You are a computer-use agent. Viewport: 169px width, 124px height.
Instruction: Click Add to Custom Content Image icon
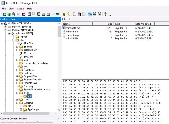[x=43, y=14]
